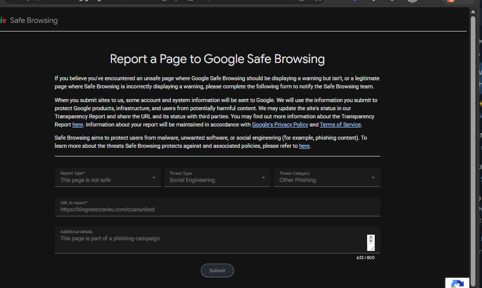
Task: Click the 622 / 800 character counter
Action: (366, 258)
